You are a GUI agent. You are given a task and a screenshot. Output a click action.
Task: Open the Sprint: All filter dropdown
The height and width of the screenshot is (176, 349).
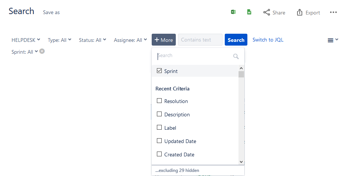[x=24, y=52]
